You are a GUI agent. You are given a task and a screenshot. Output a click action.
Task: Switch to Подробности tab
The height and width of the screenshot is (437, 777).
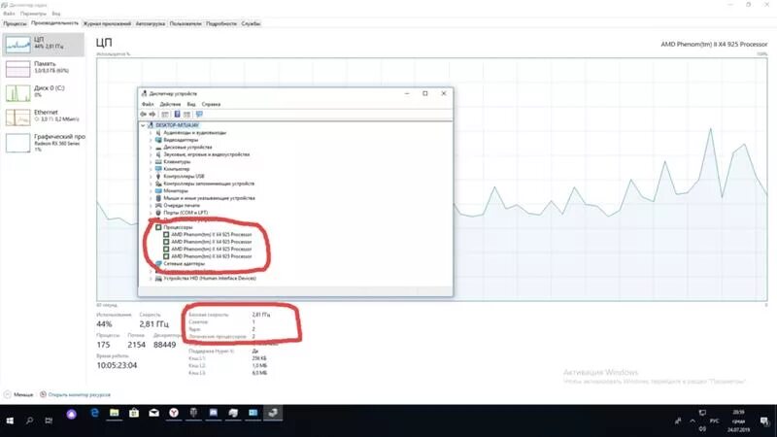pyautogui.click(x=221, y=23)
